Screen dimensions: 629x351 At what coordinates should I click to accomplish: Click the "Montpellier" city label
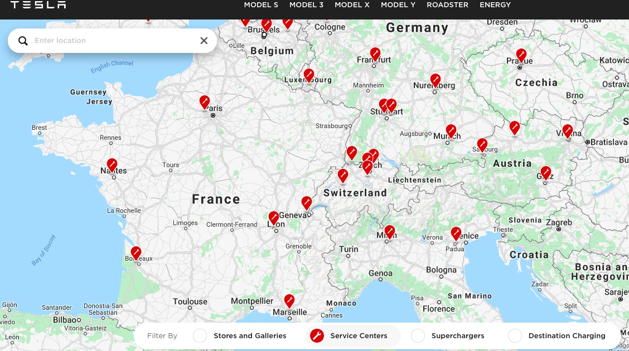(x=252, y=301)
